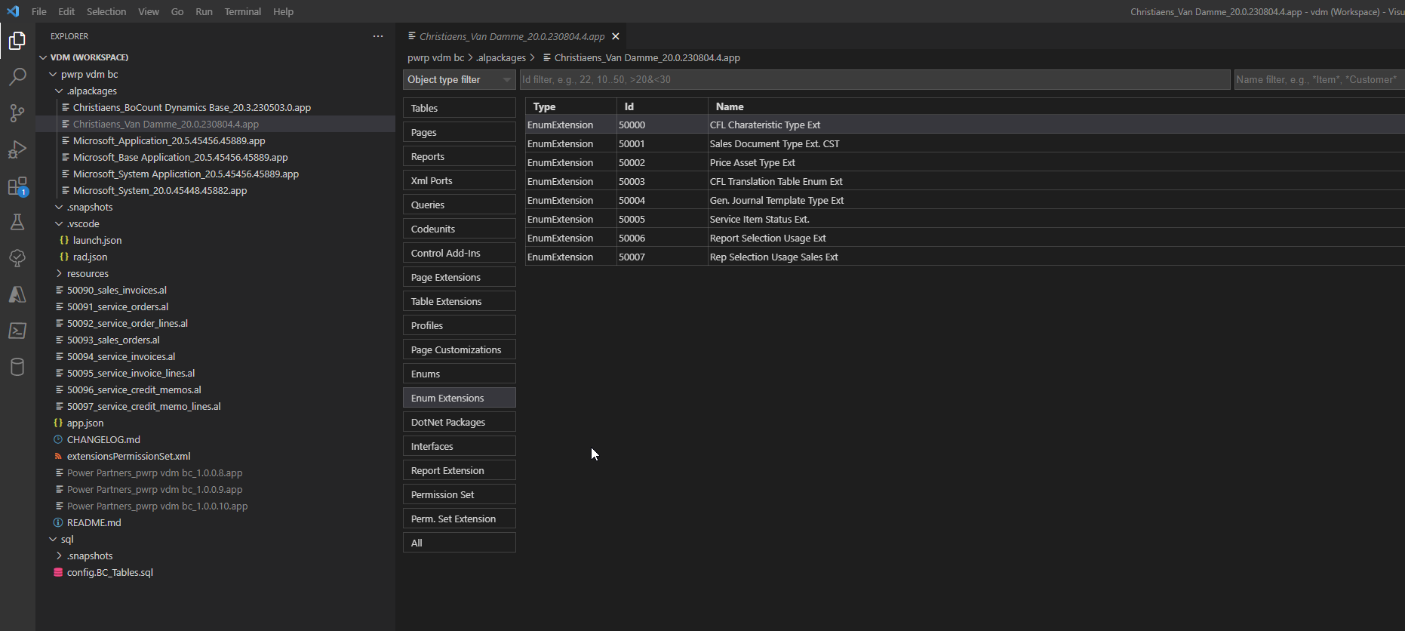Select the Tables object type button
The height and width of the screenshot is (631, 1405).
tap(459, 108)
